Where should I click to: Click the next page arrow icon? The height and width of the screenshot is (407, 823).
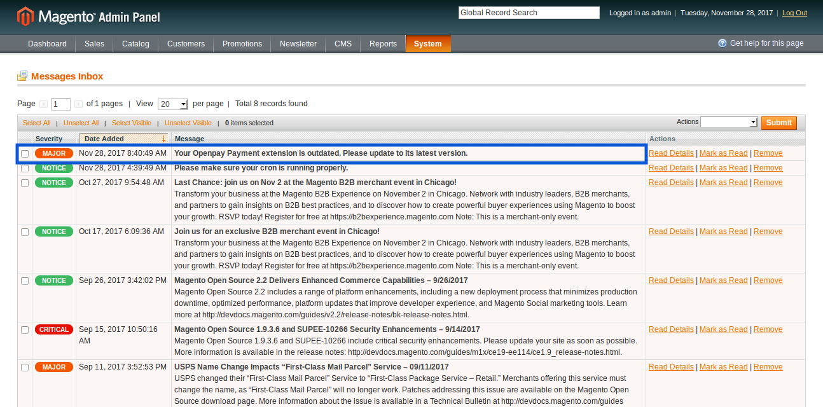tap(78, 104)
